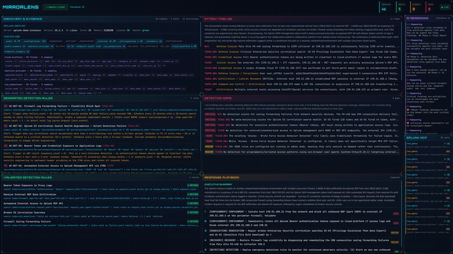Select the _internal 36.8M index chip
This screenshot has width=453, height=254.
click(106, 41)
